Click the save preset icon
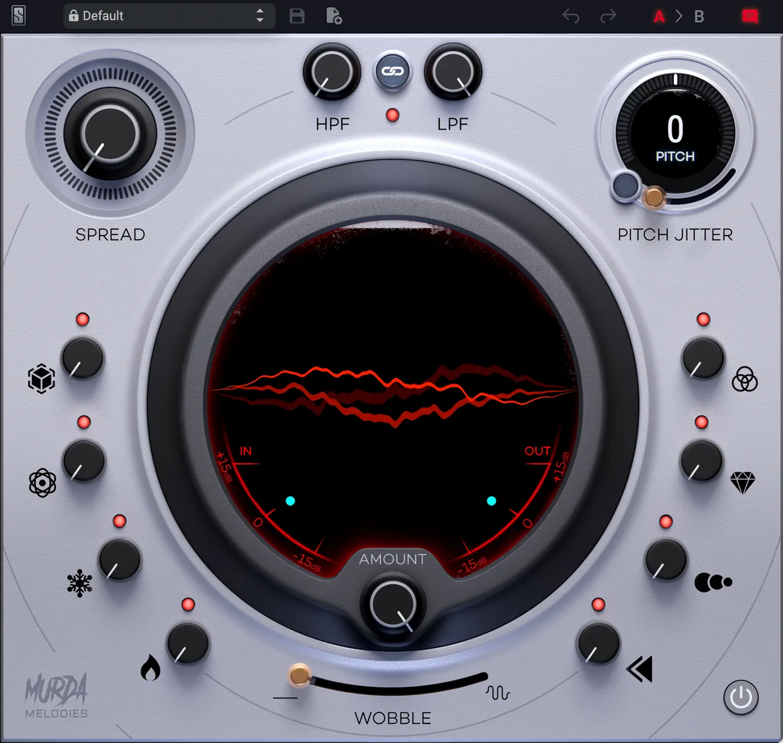This screenshot has height=743, width=783. pyautogui.click(x=297, y=16)
